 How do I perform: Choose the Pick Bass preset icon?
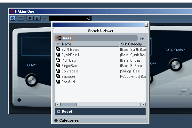(x=58, y=60)
